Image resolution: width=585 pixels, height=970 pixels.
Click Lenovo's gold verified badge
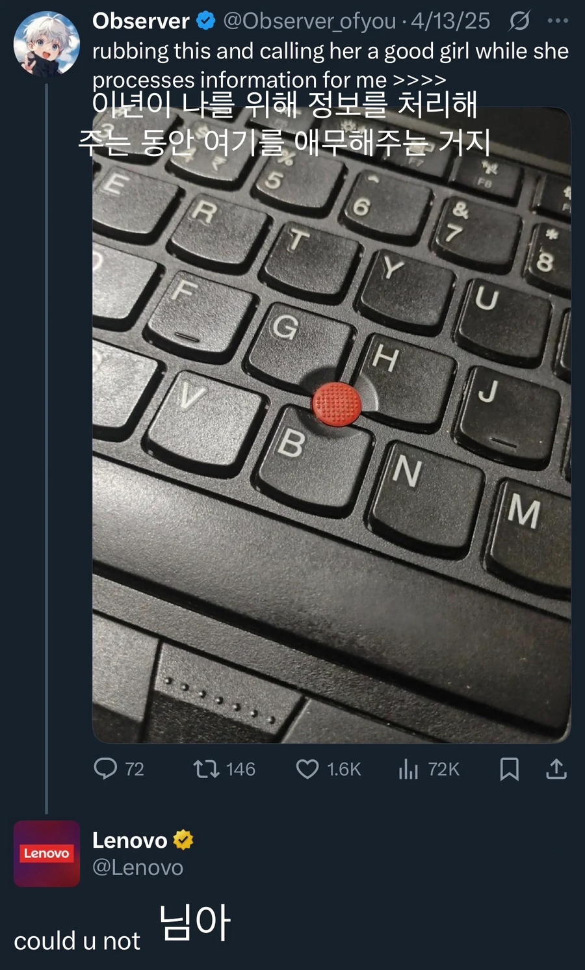coord(183,840)
